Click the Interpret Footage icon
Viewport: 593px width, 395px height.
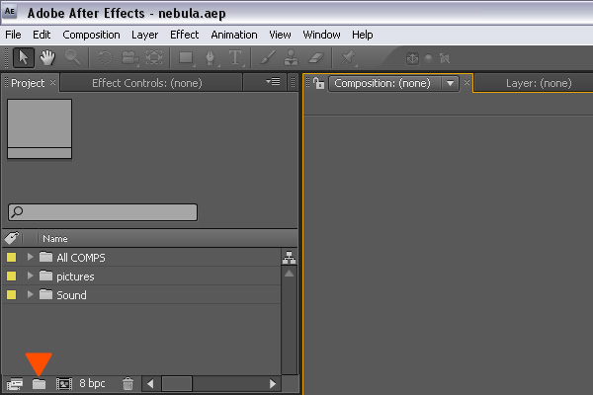[15, 384]
